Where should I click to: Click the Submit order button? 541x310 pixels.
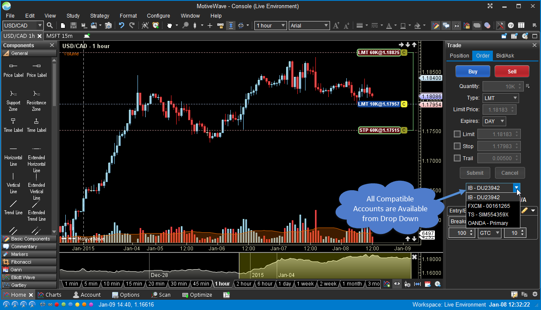click(x=475, y=173)
